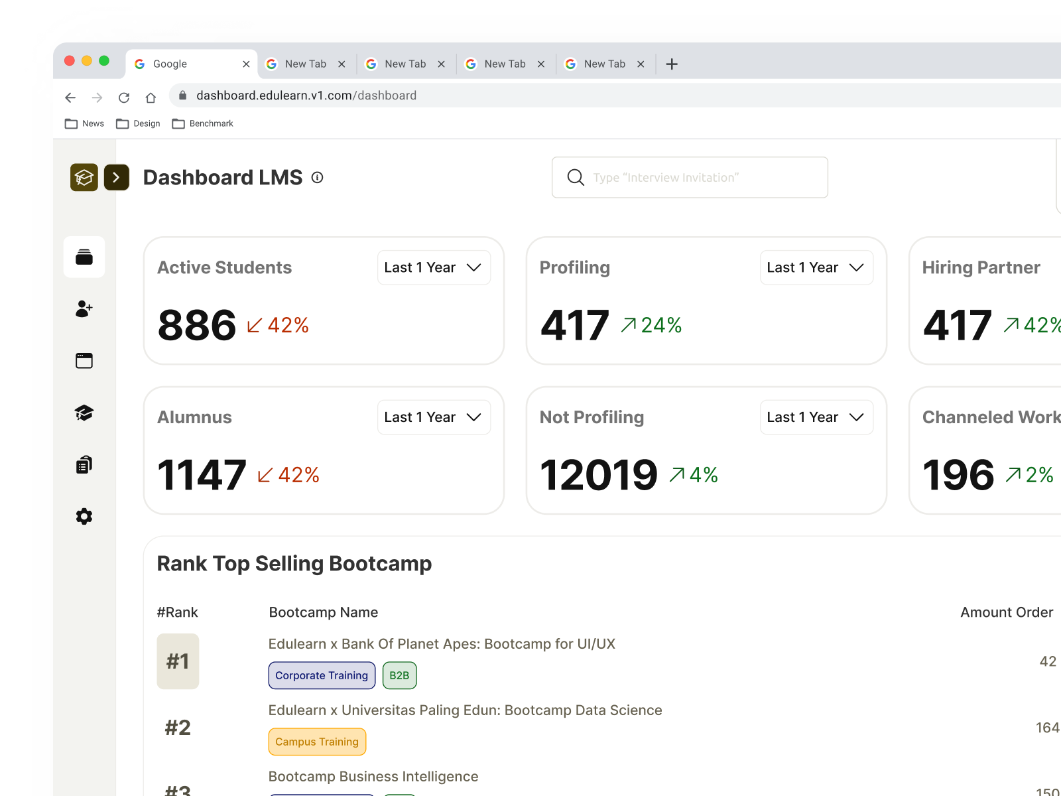Toggle the B2B tag on the UI/UX bootcamp
This screenshot has height=796, width=1061.
[399, 675]
